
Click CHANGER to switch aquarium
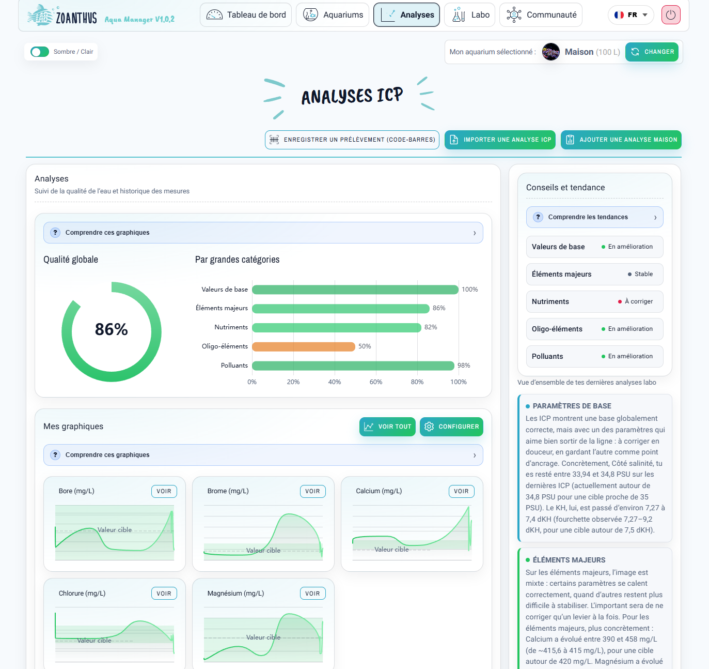(652, 52)
